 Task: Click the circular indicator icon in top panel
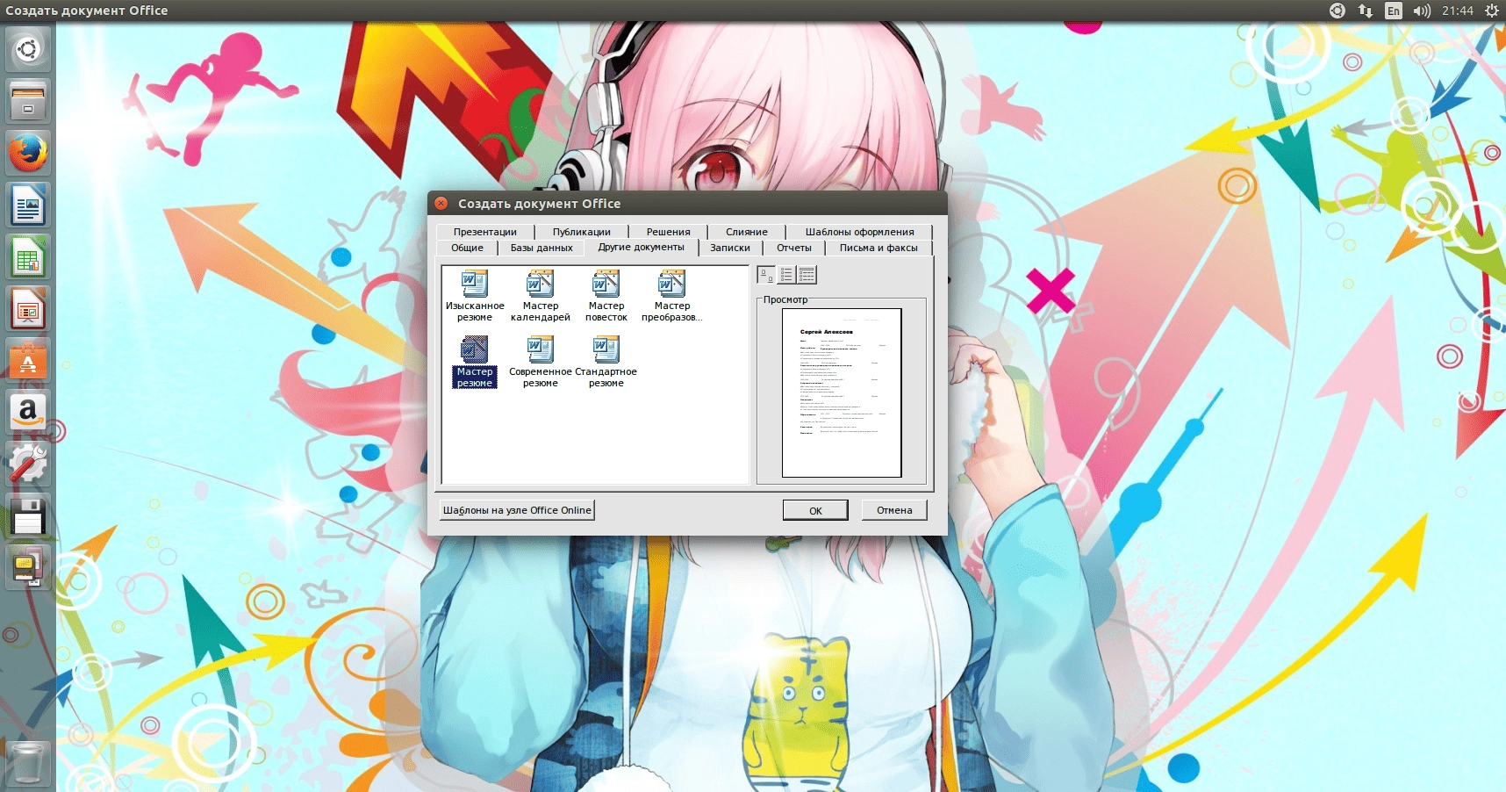pyautogui.click(x=1337, y=11)
